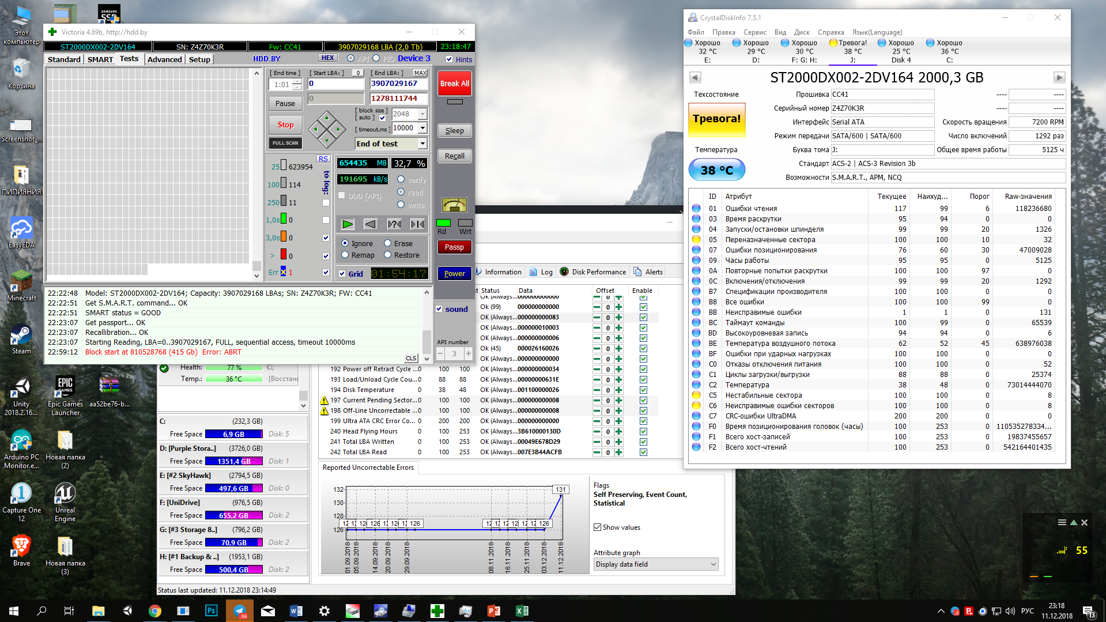Click the Break All button
The image size is (1106, 622).
pos(455,84)
